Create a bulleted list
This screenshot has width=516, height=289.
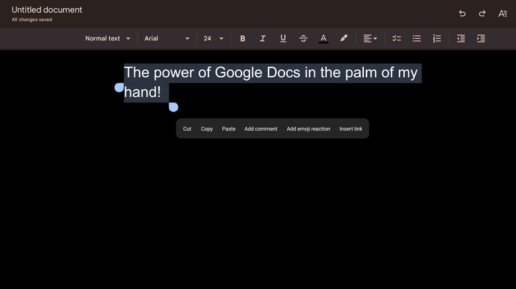click(x=417, y=38)
